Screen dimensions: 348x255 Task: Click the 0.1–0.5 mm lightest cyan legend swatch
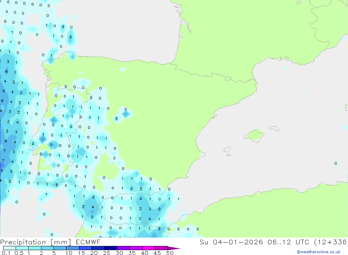tap(9, 248)
